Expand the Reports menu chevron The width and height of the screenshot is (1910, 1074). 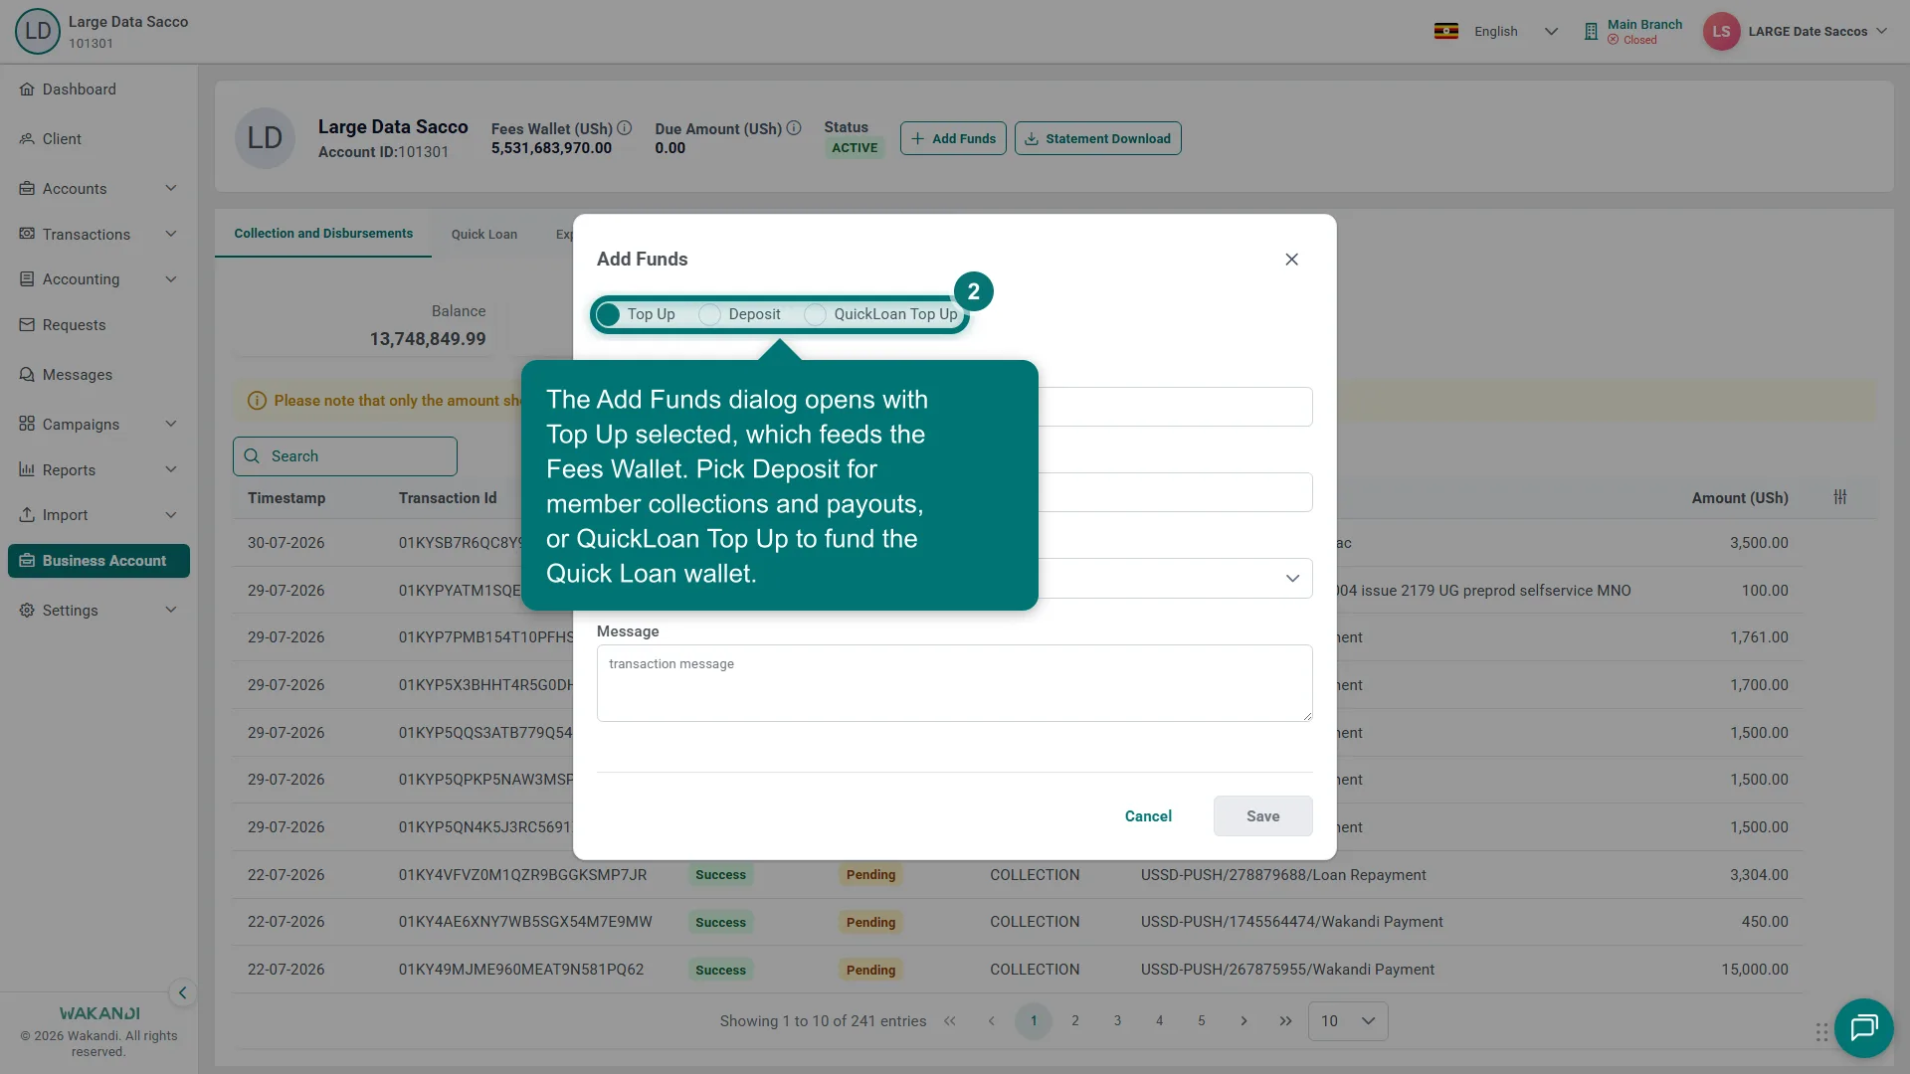click(171, 469)
